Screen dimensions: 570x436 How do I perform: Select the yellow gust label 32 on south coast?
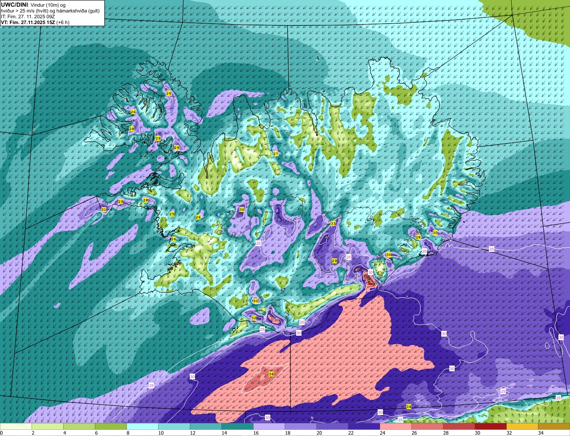pyautogui.click(x=254, y=318)
